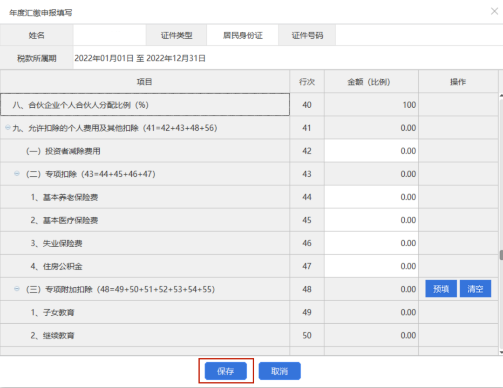
Task: Collapse the (三) 专项附加扣除 section
Action: 17,289
